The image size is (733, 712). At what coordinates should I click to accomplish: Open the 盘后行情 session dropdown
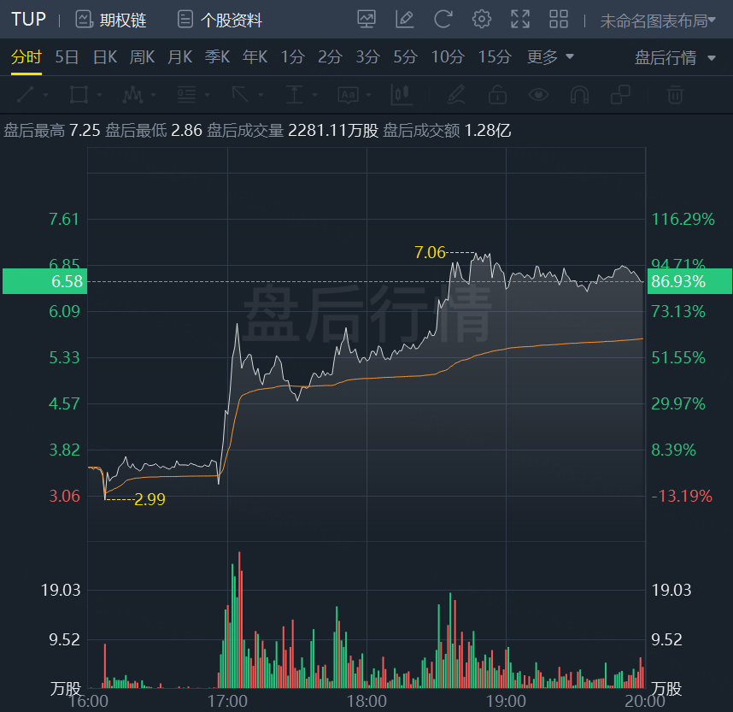(x=675, y=58)
